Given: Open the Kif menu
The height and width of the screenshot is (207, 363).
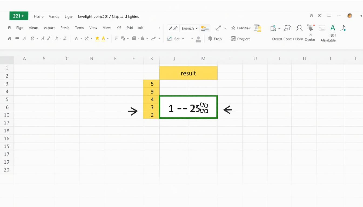Looking at the screenshot, I should [119, 28].
